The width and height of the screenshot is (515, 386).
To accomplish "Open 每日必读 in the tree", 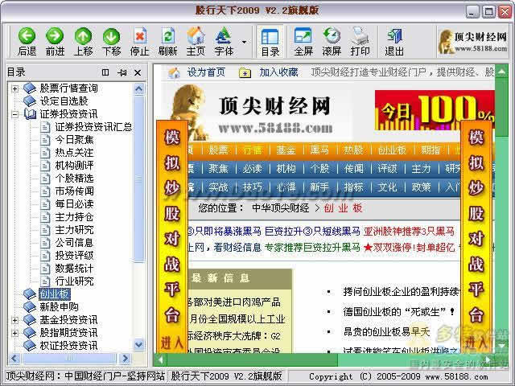I will [x=74, y=203].
